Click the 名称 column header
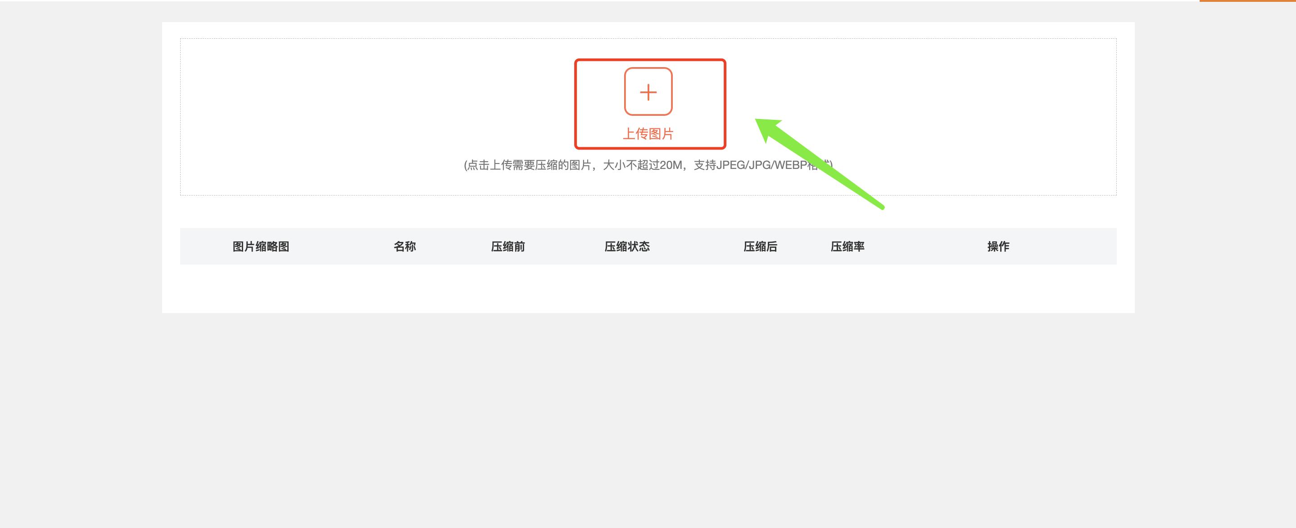The height and width of the screenshot is (528, 1296). coord(405,246)
